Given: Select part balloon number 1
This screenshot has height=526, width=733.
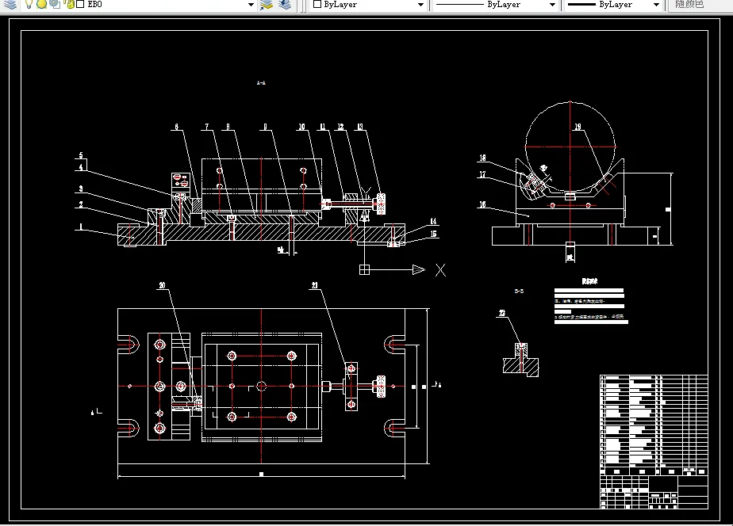Looking at the screenshot, I should [x=81, y=227].
